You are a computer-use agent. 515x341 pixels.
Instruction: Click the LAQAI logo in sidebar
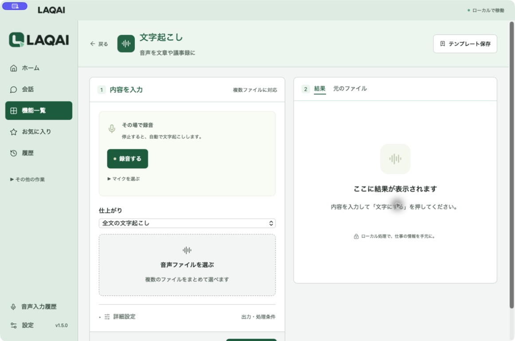(x=39, y=40)
